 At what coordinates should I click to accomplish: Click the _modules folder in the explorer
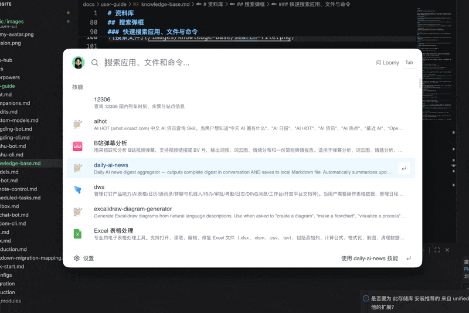point(11,301)
